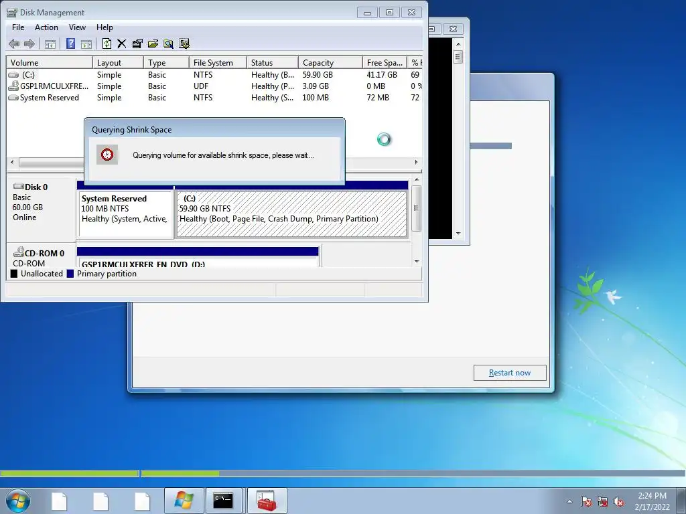Screen dimensions: 686x514
Task: Open the File menu
Action: tap(18, 27)
